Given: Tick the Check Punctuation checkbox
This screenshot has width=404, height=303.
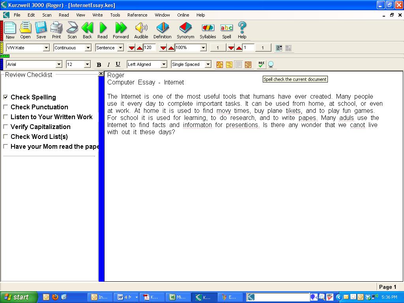Looking at the screenshot, I should point(6,107).
